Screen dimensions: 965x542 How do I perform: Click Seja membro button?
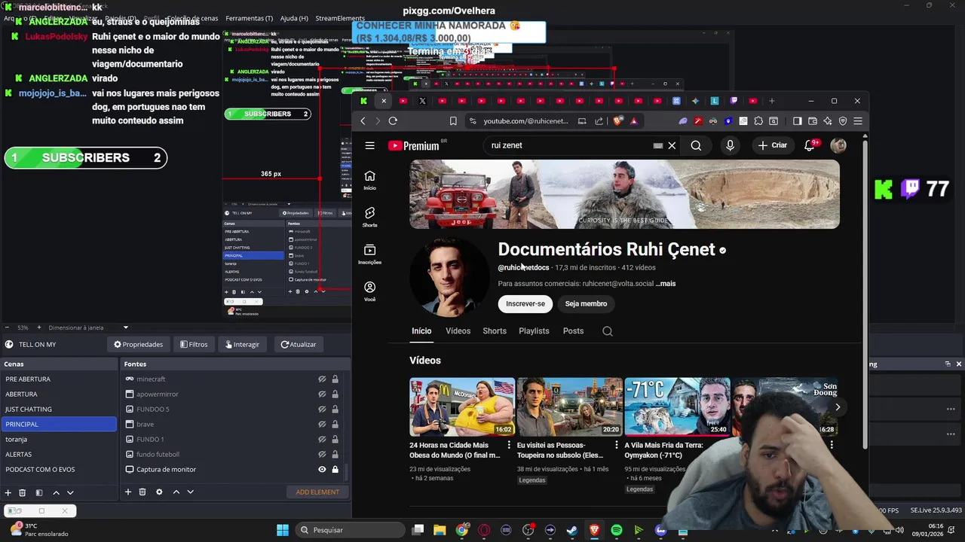586,303
